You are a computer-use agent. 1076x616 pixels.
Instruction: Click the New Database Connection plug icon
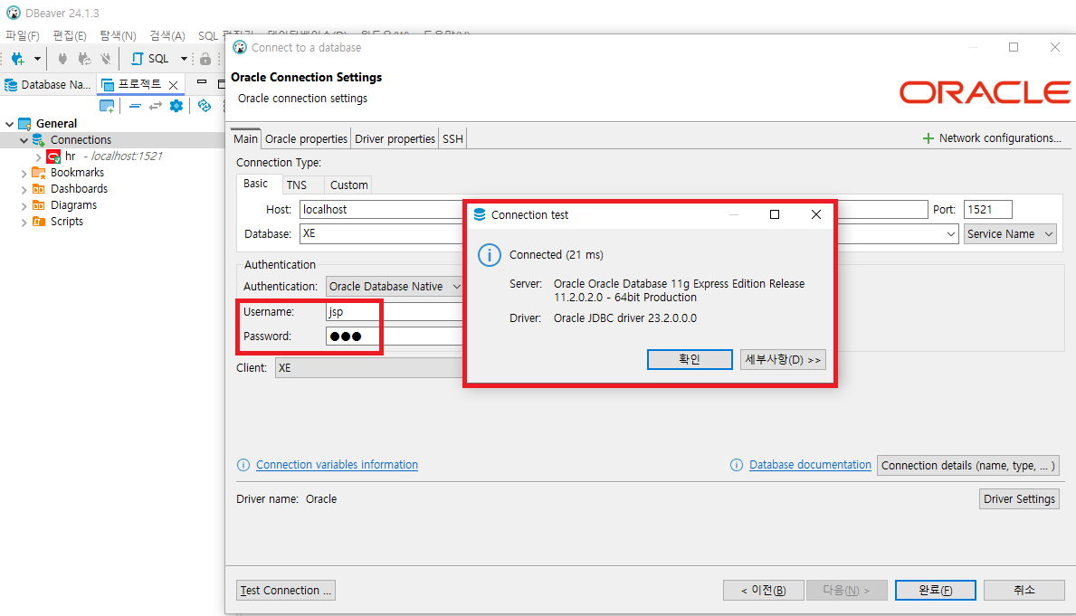pyautogui.click(x=18, y=59)
